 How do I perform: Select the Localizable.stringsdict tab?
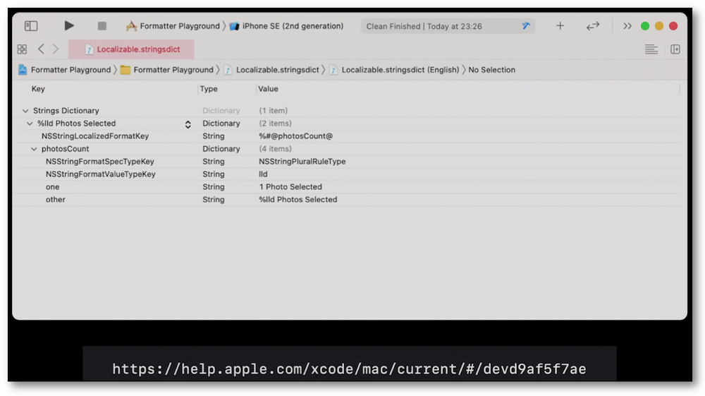pyautogui.click(x=131, y=49)
